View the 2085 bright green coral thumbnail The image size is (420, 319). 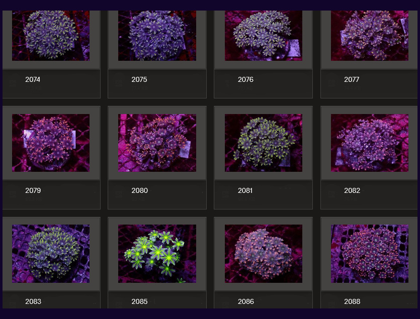[157, 254]
